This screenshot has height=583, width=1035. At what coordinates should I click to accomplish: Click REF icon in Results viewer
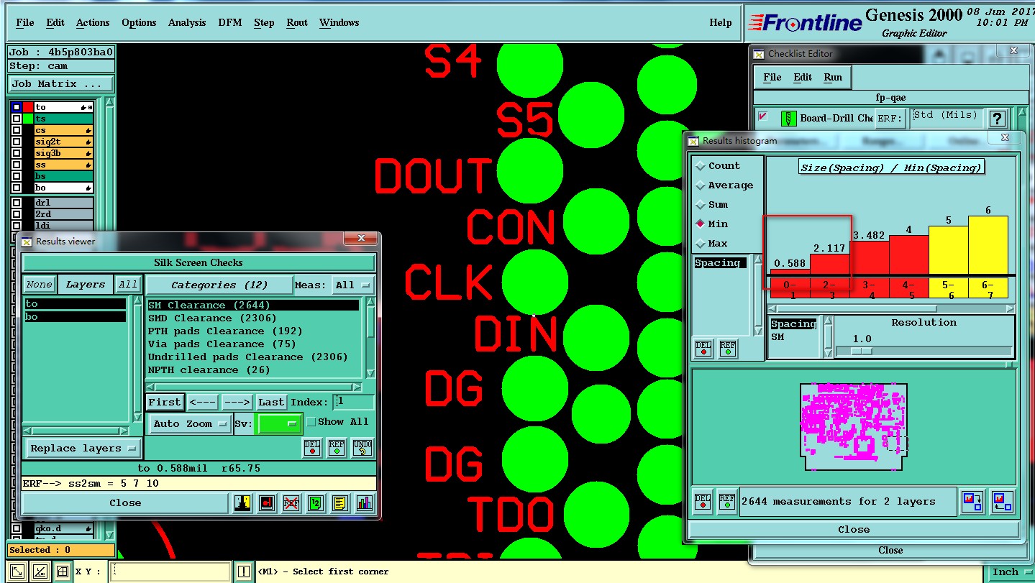coord(337,448)
